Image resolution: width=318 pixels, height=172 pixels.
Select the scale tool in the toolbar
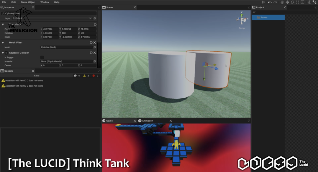pos(297,2)
